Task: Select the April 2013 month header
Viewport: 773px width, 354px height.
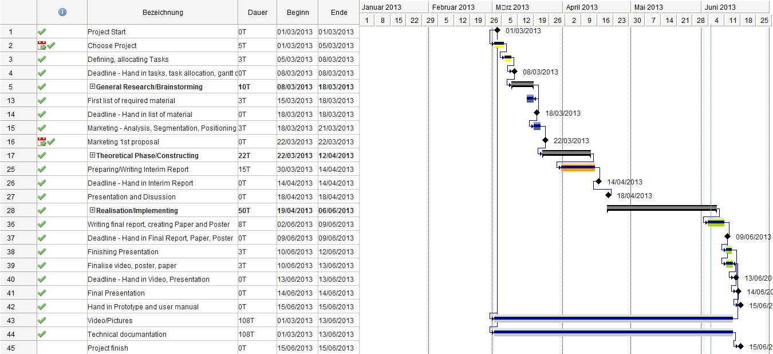Action: [597, 7]
